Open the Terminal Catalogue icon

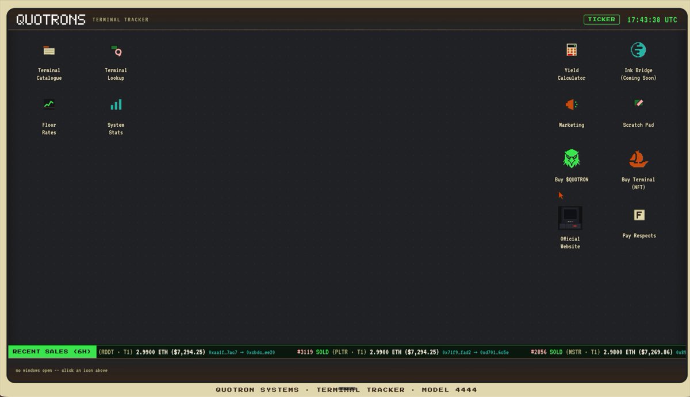pyautogui.click(x=49, y=51)
